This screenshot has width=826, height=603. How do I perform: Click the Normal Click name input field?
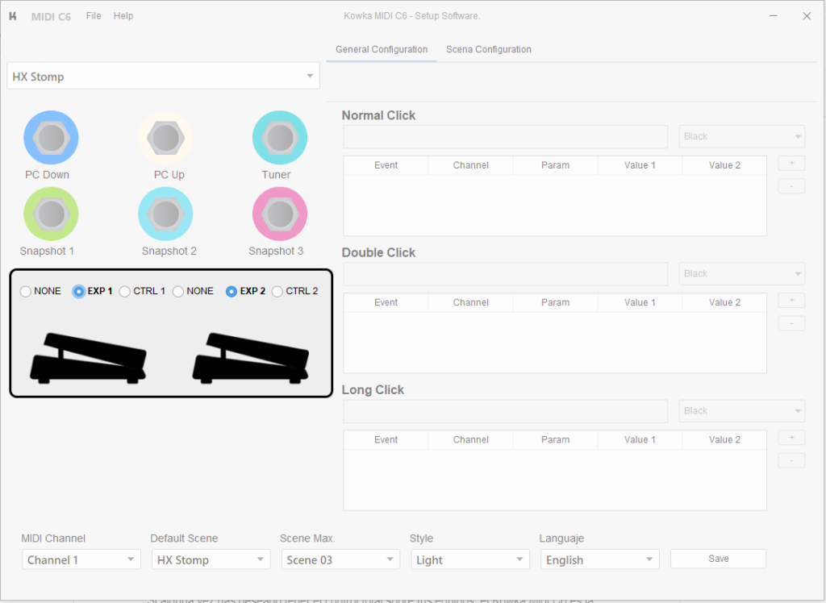pyautogui.click(x=505, y=136)
